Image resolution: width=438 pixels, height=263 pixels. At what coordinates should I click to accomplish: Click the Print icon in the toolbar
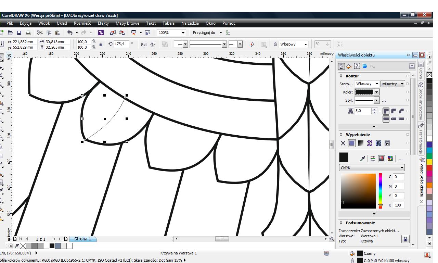coord(28,33)
